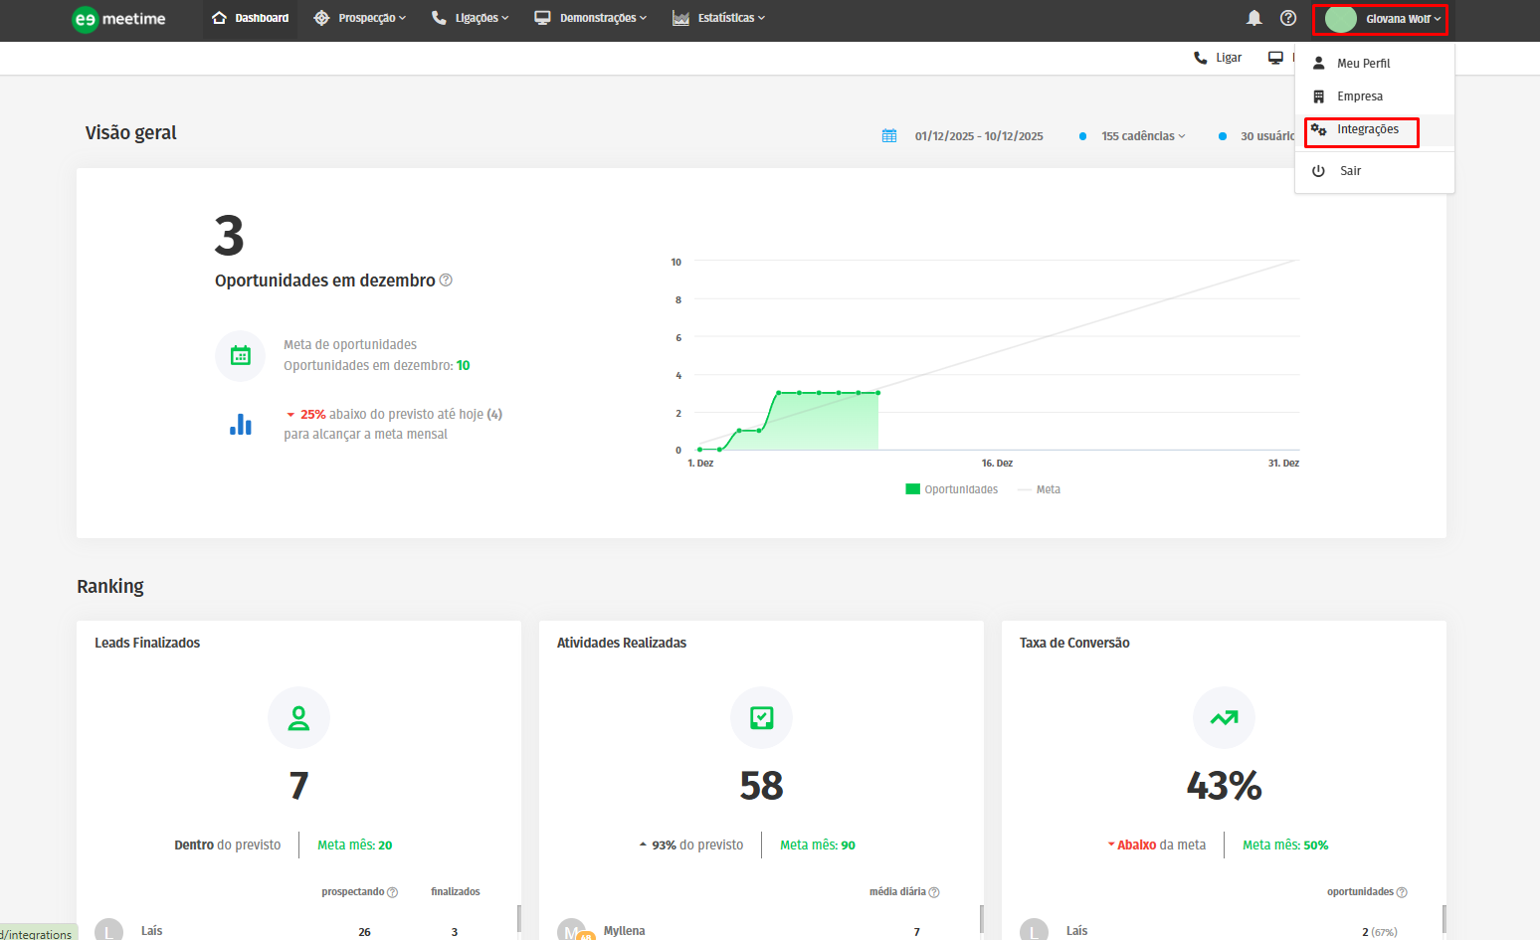The height and width of the screenshot is (940, 1540).
Task: Open the help question mark icon
Action: pos(1288,18)
